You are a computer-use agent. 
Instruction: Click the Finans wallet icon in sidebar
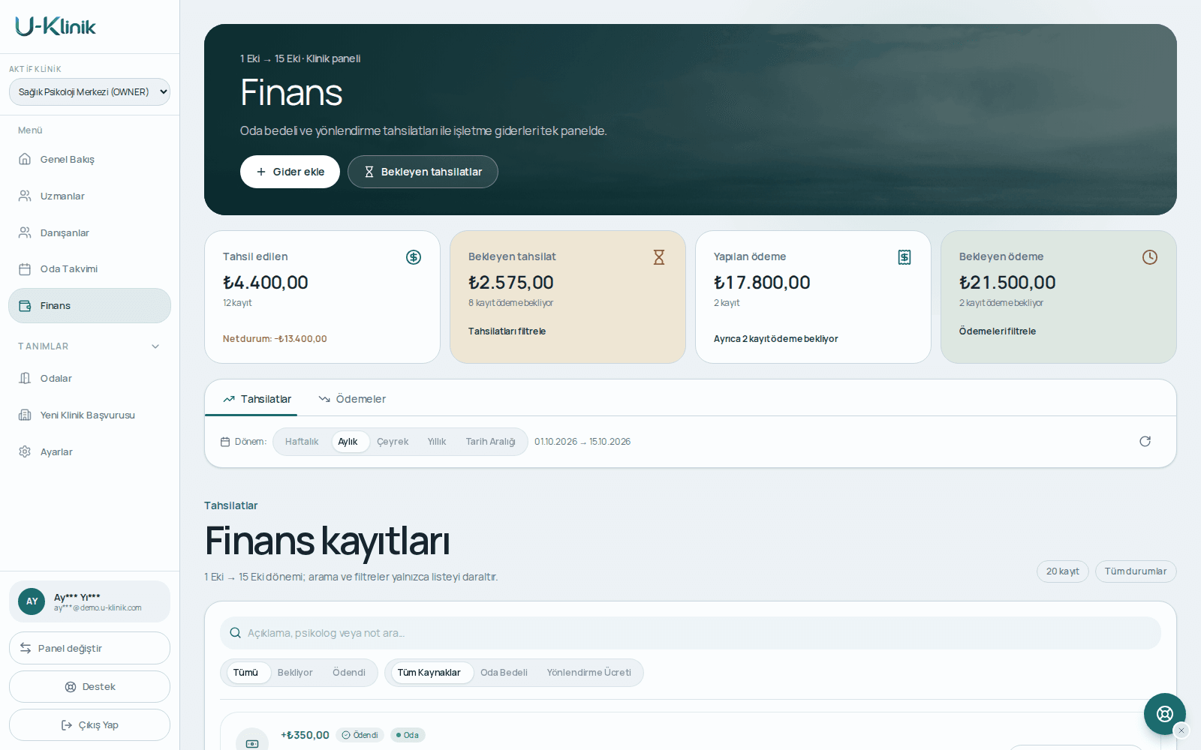click(x=25, y=306)
